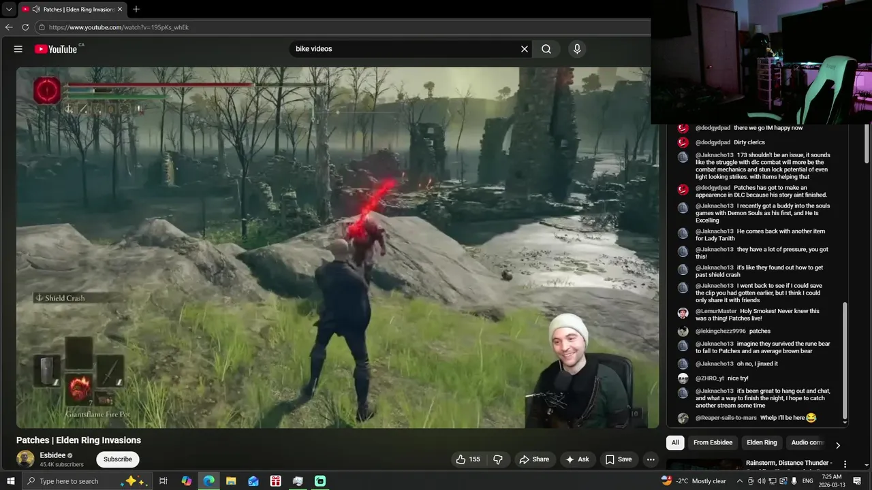Open more actions three-dot menu
872x490 pixels.
[x=651, y=459]
